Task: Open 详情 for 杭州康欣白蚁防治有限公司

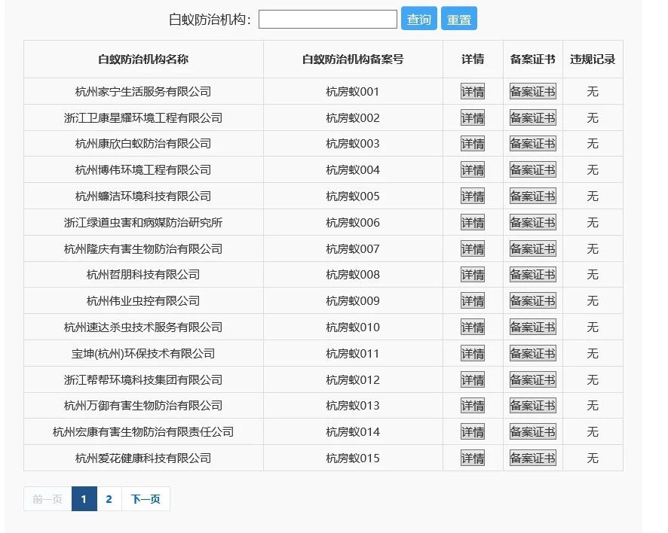Action: (473, 144)
